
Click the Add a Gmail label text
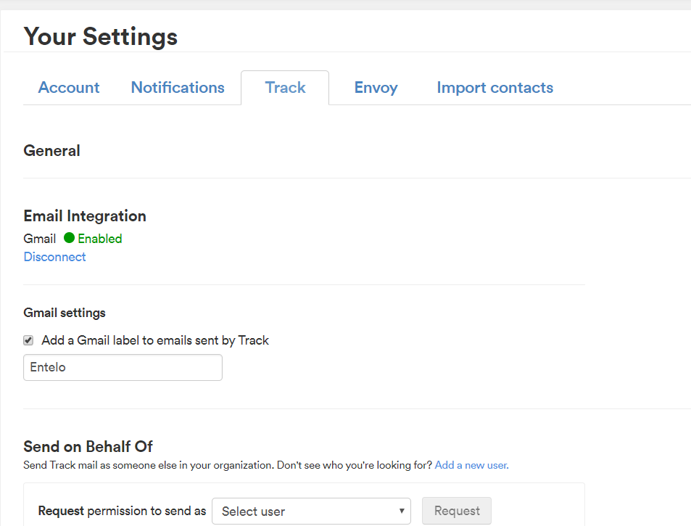click(x=155, y=340)
